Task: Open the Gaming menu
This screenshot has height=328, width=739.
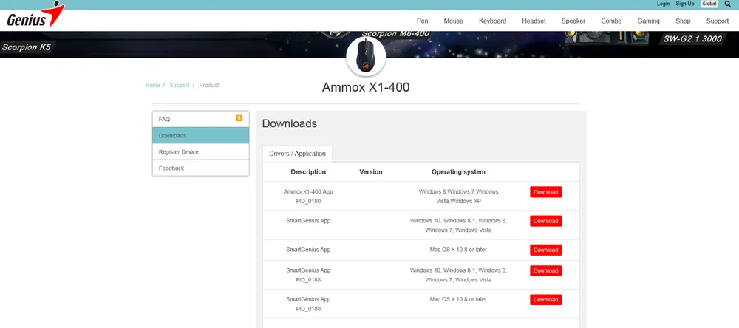Action: tap(648, 21)
